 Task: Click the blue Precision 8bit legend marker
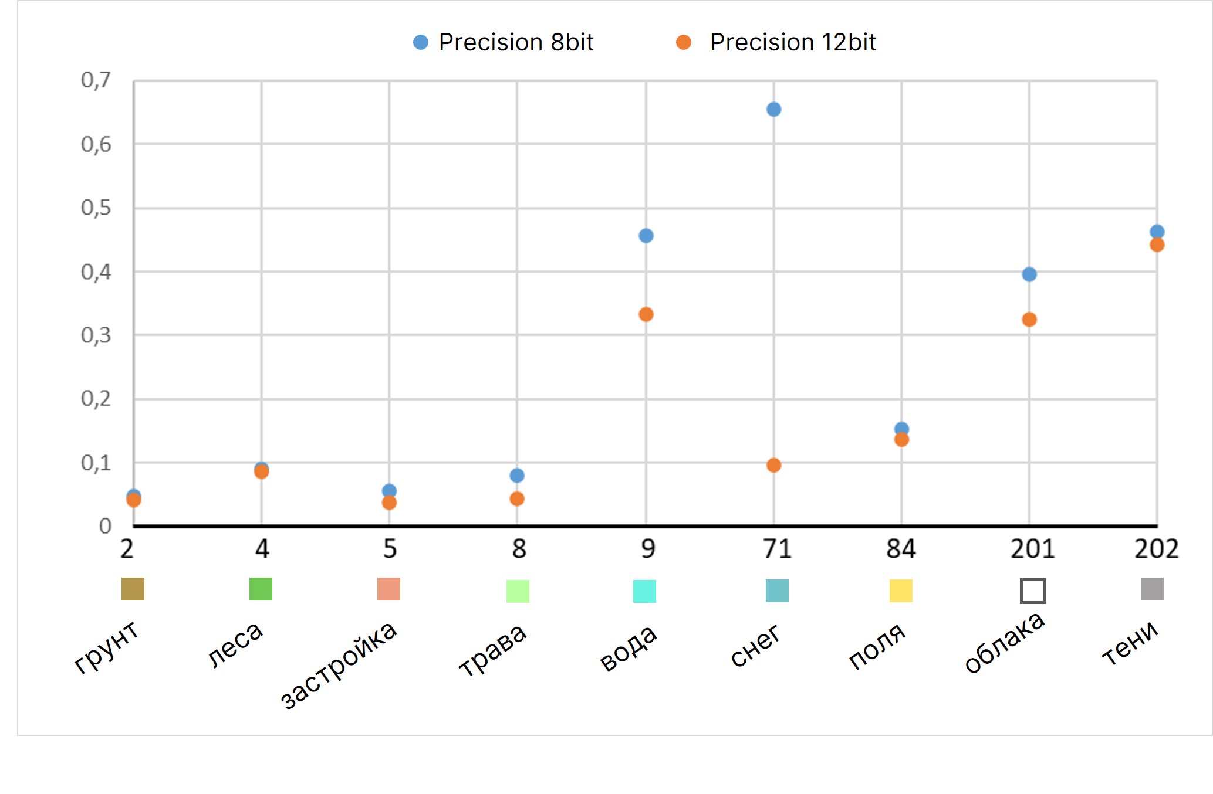[x=421, y=42]
